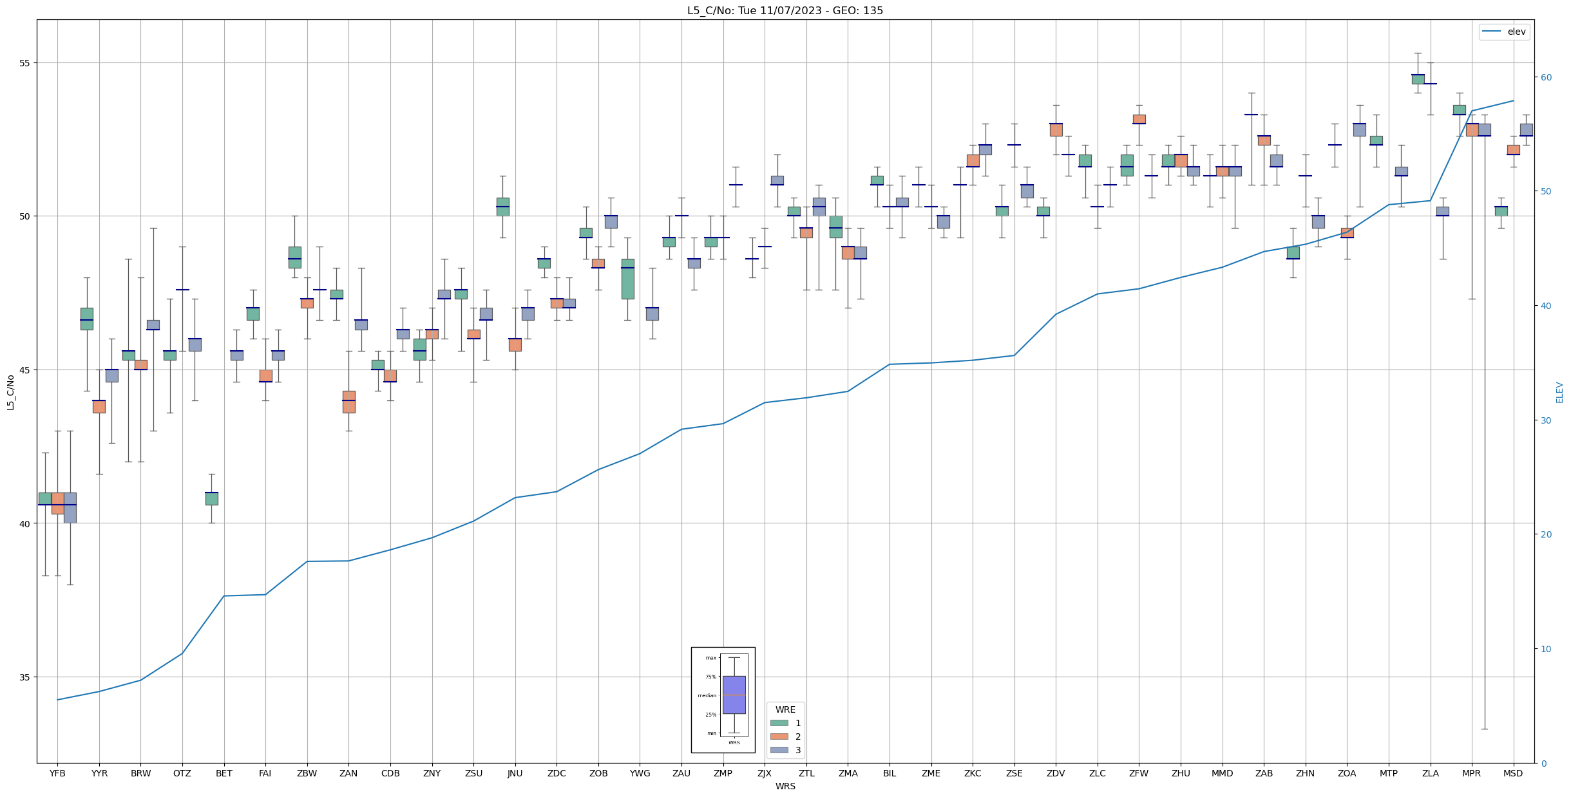Click the elev legend entry
Viewport: 1571px width, 797px height.
[1504, 32]
